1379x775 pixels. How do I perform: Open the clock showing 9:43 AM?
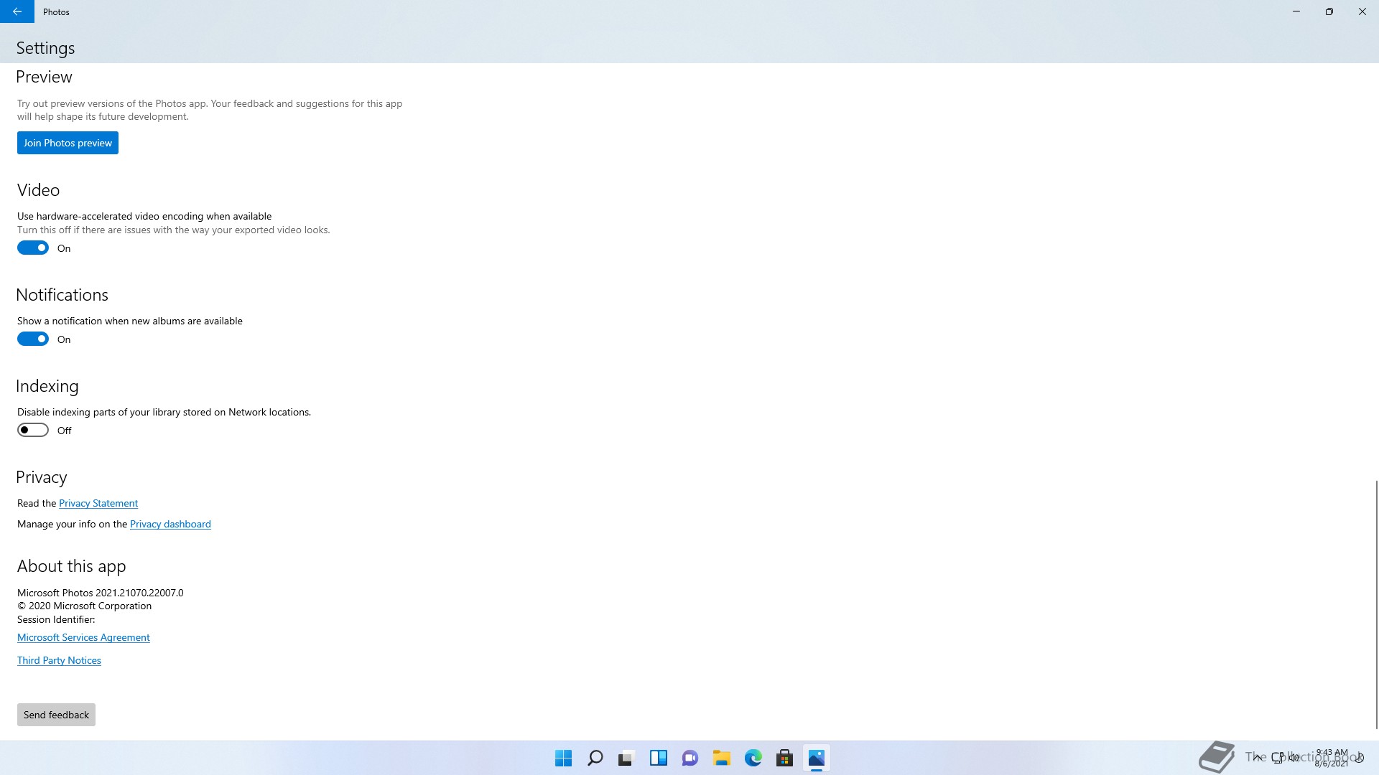(1332, 758)
